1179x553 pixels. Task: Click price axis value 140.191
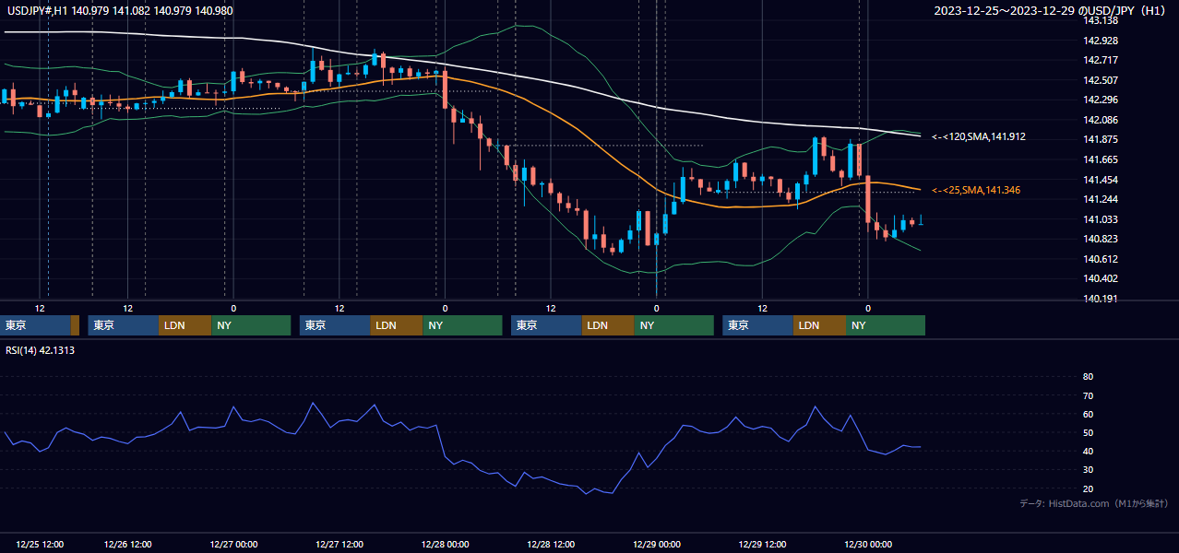(1100, 299)
